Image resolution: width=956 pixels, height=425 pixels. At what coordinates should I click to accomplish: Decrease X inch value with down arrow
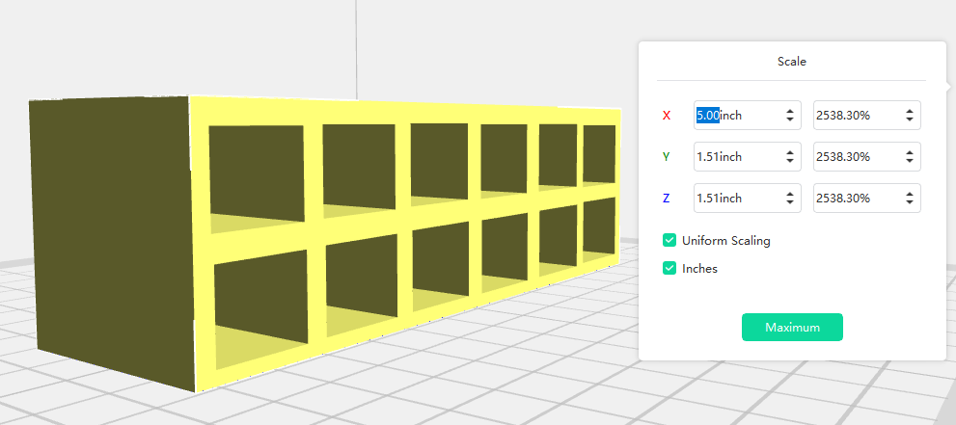pos(790,120)
